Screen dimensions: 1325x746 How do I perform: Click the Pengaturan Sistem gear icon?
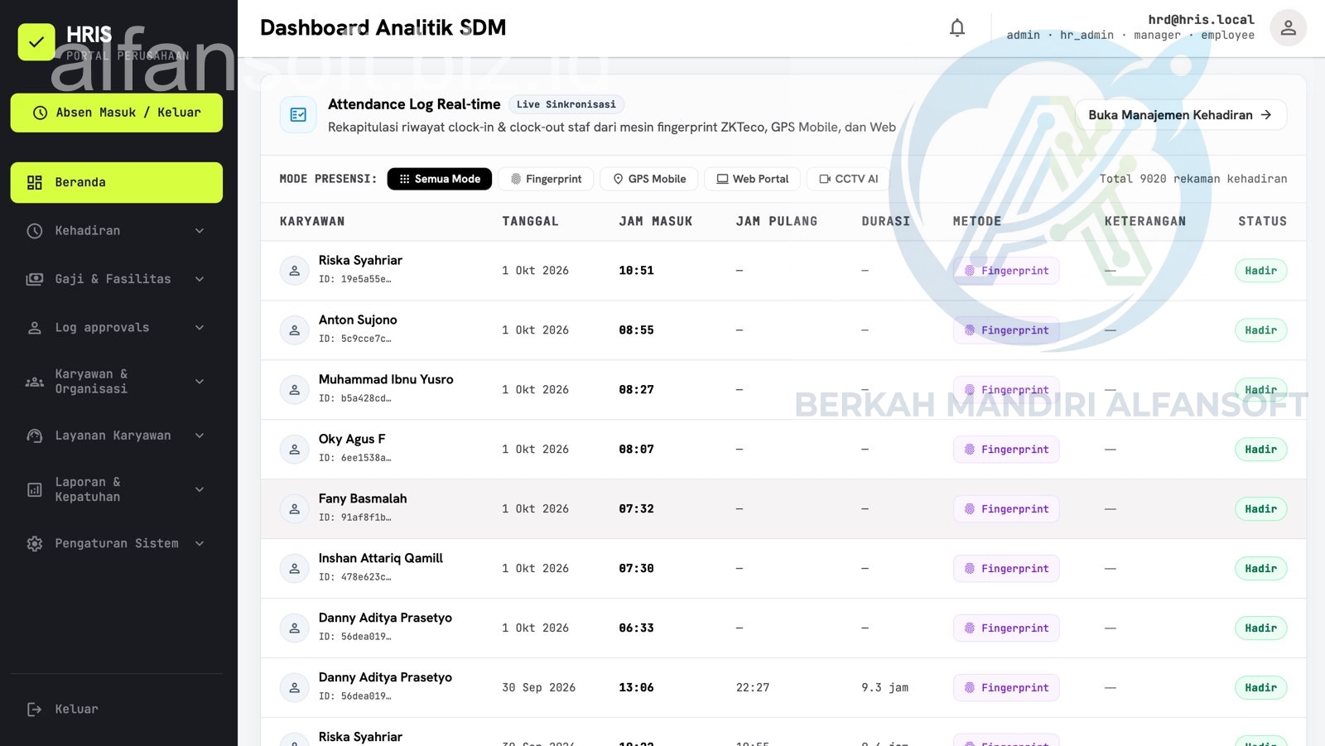[x=35, y=544]
